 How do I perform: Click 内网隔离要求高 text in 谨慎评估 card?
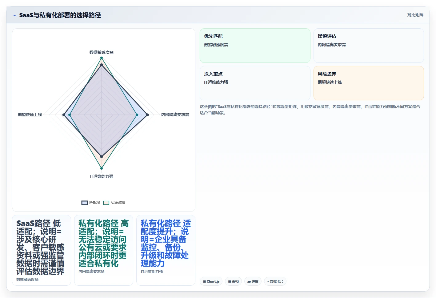pos(332,45)
